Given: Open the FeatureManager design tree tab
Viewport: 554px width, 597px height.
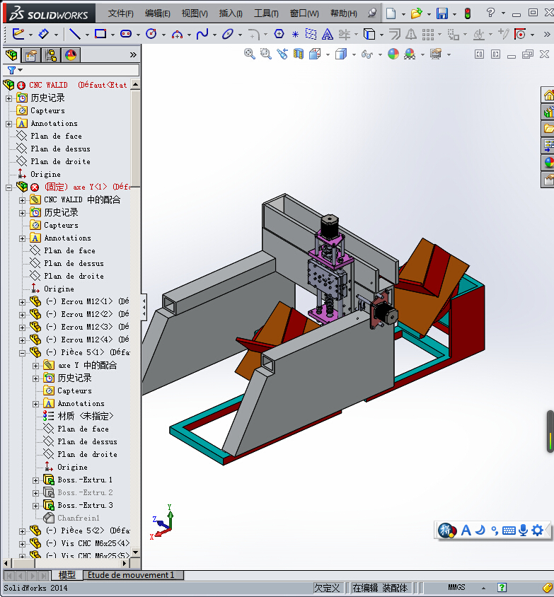Looking at the screenshot, I should [x=11, y=55].
